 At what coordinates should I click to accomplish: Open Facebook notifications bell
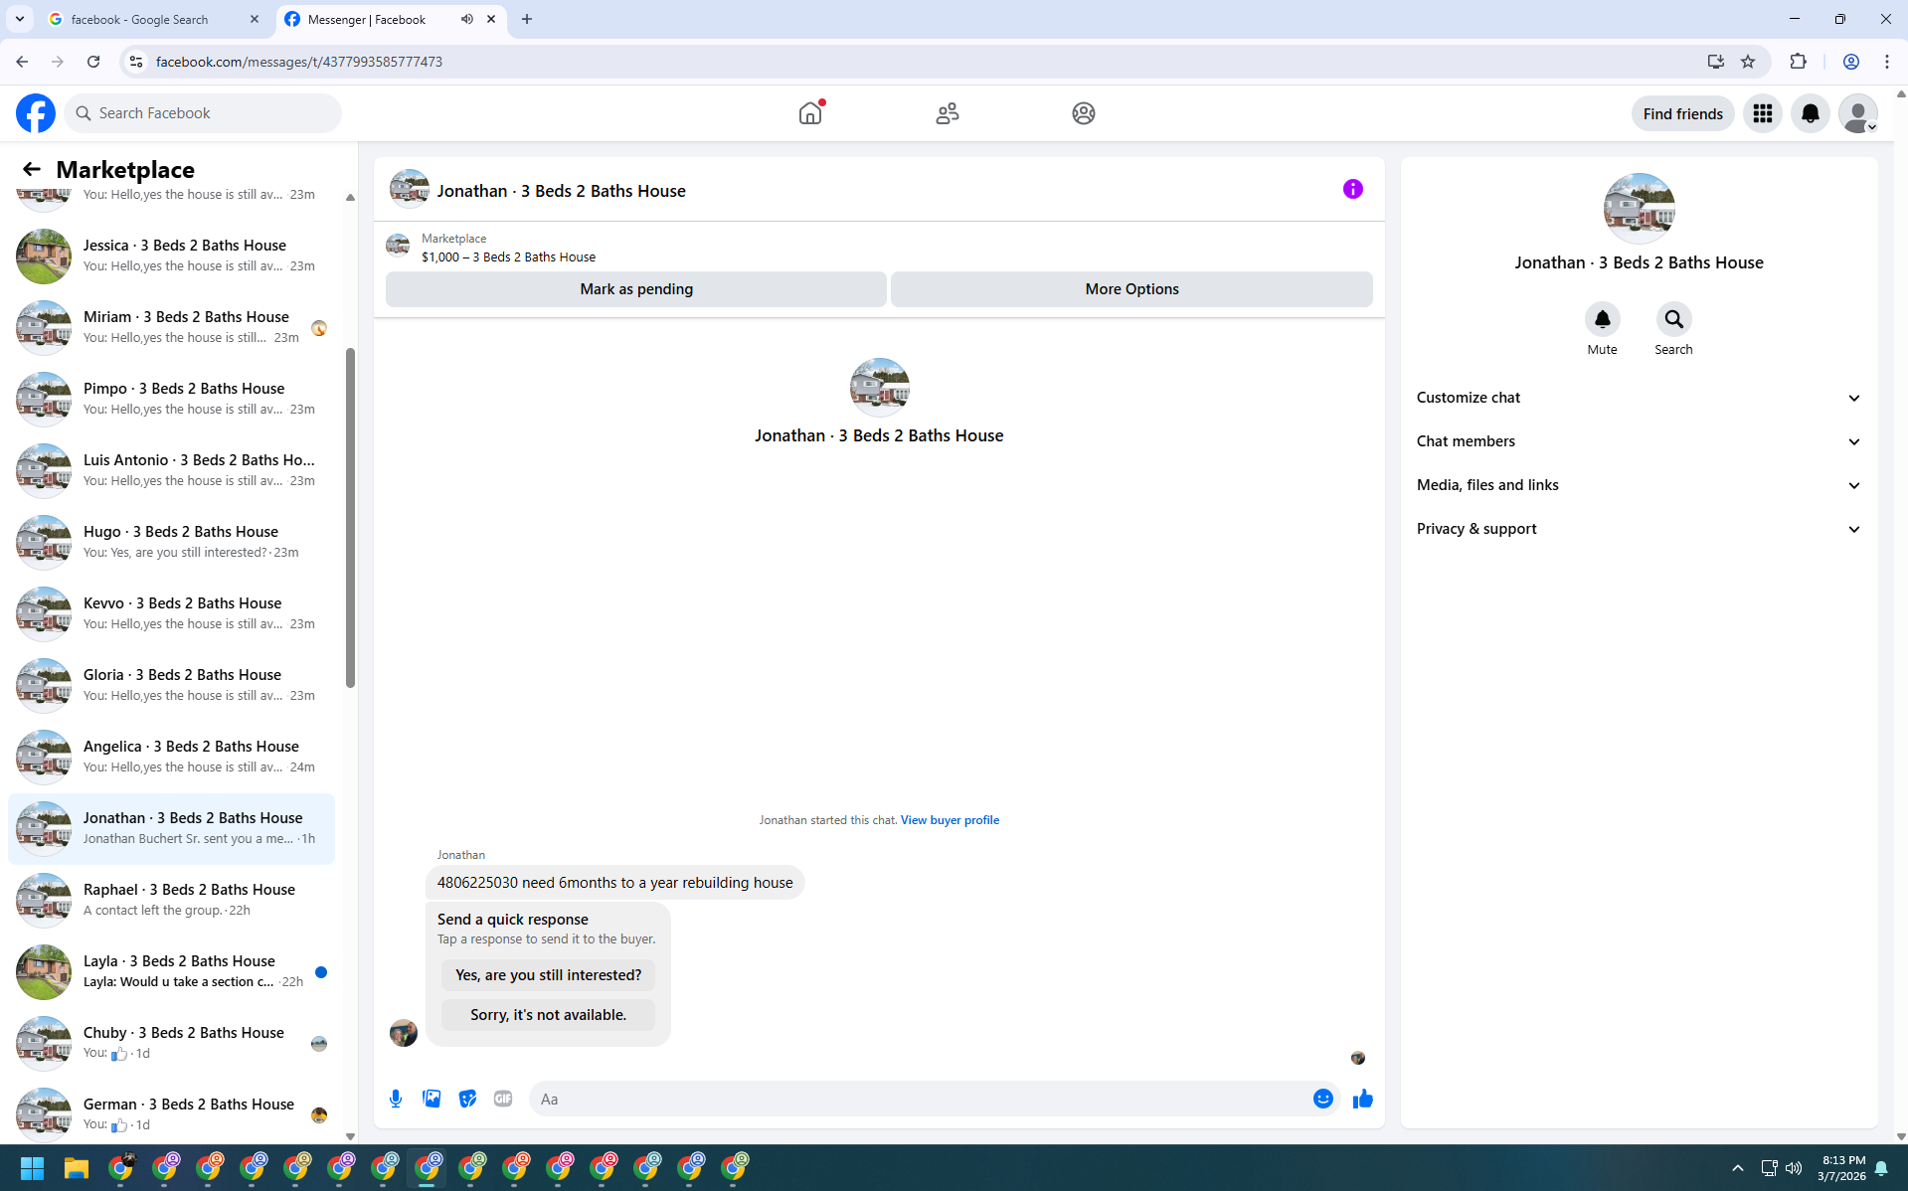point(1811,113)
